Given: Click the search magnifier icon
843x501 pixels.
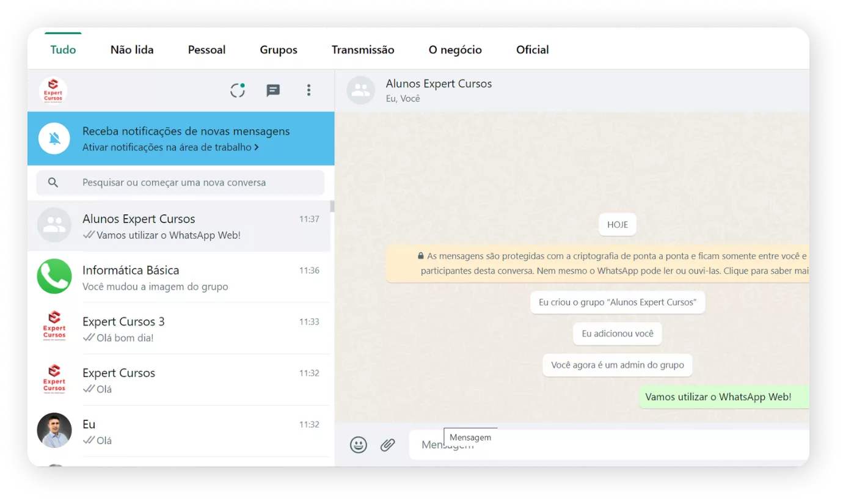Looking at the screenshot, I should (53, 183).
